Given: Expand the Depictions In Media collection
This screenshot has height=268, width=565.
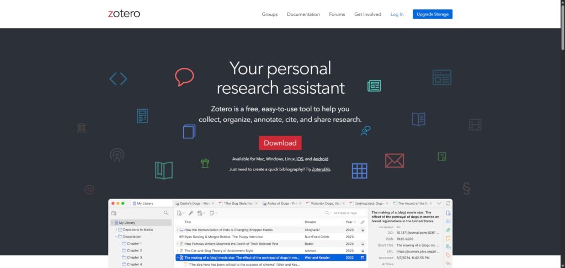Looking at the screenshot, I should click(x=116, y=230).
